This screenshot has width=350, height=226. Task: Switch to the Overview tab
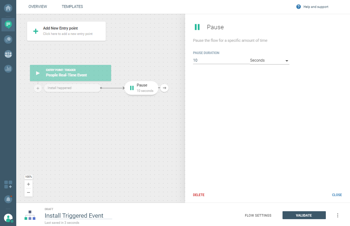coord(38,6)
